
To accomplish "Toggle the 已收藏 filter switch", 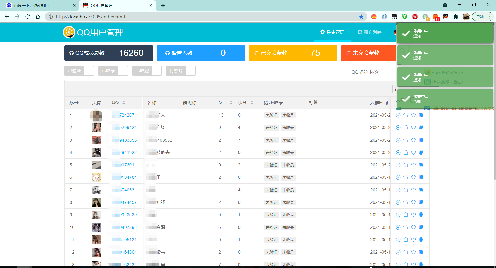I will point(147,71).
